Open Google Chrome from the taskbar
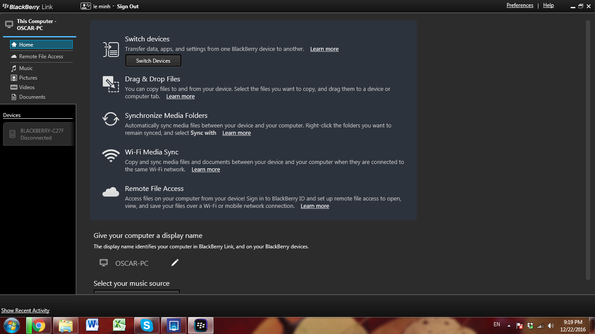The height and width of the screenshot is (334, 595). coord(38,325)
